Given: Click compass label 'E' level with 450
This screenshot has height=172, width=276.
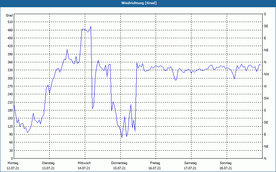Looking at the screenshot, I should tap(265, 38).
